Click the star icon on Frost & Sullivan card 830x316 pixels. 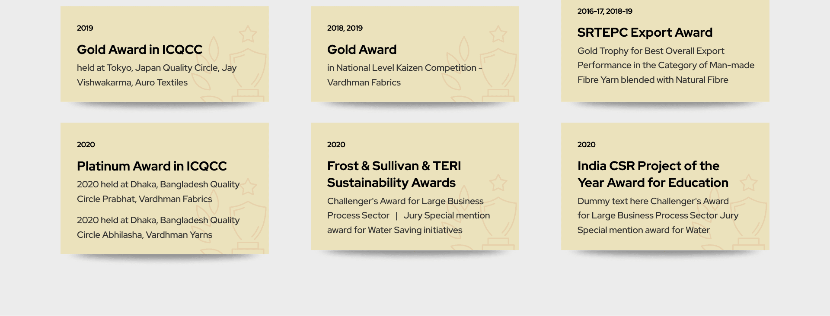[498, 183]
